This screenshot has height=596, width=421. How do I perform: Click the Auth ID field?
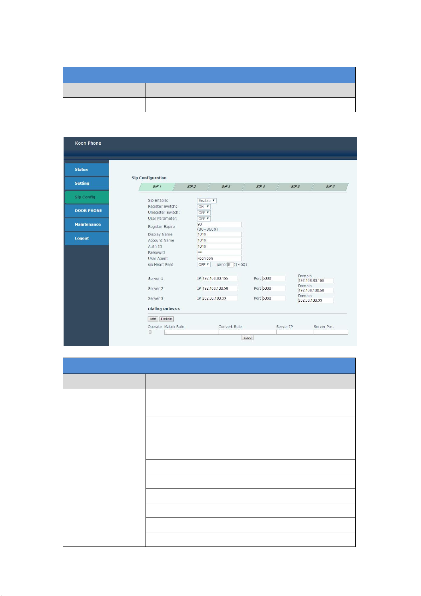[x=219, y=246]
